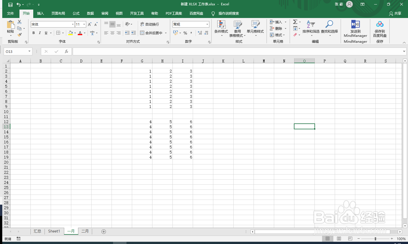Image resolution: width=408 pixels, height=244 pixels.
Task: Click the Select All corner button
Action: pos(6,61)
